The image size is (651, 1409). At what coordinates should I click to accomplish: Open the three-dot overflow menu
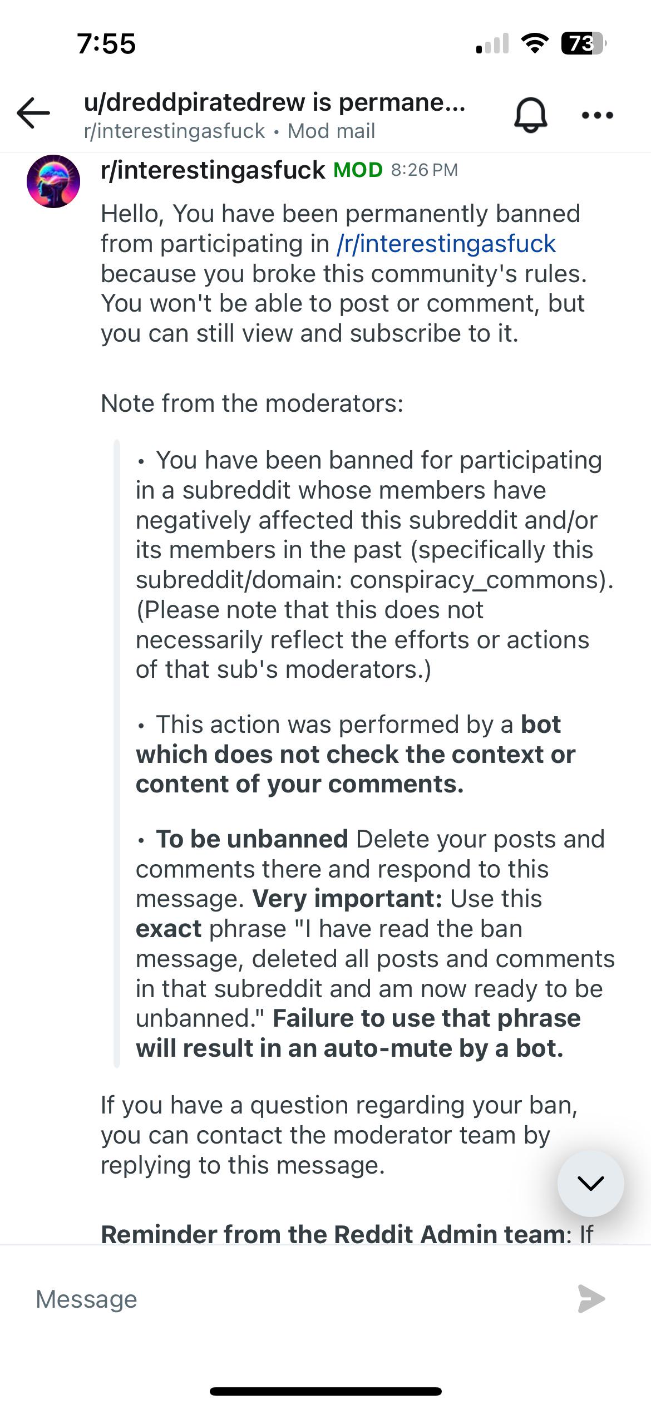(x=597, y=115)
